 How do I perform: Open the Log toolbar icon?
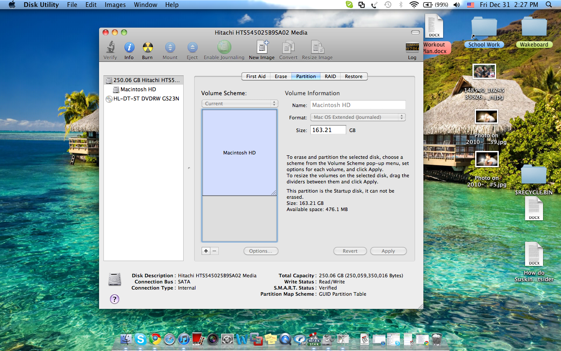click(412, 47)
